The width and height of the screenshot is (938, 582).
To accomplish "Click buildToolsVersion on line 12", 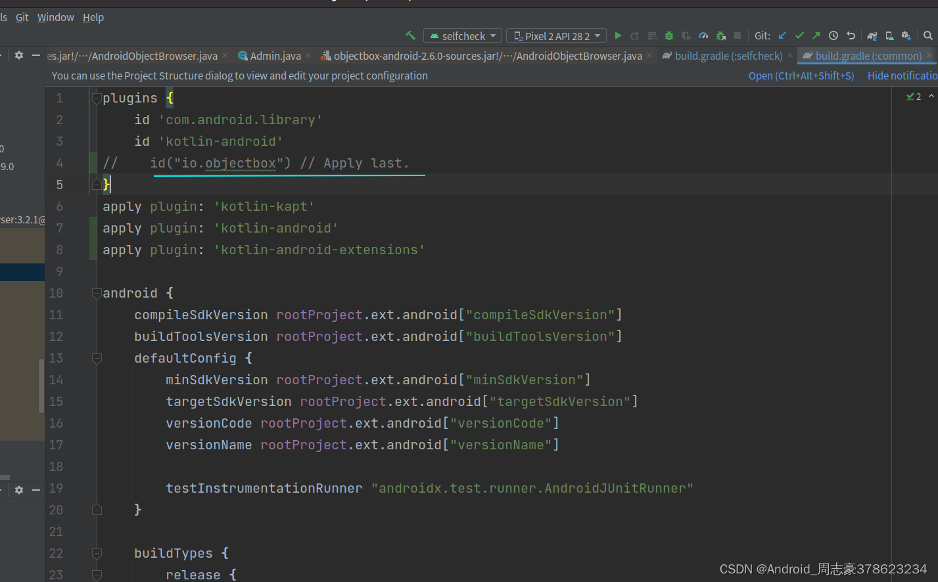I will 201,336.
